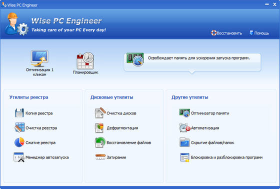The height and width of the screenshot is (189, 280).
Task: Open the Затирание utility
Action: [x=116, y=157]
